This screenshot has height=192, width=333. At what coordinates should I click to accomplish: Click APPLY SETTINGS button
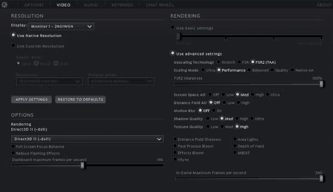32,99
